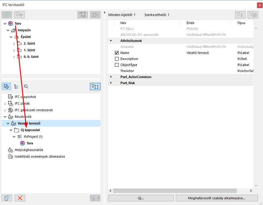Click the green refresh/update button
The height and width of the screenshot is (205, 263).
(x=7, y=15)
